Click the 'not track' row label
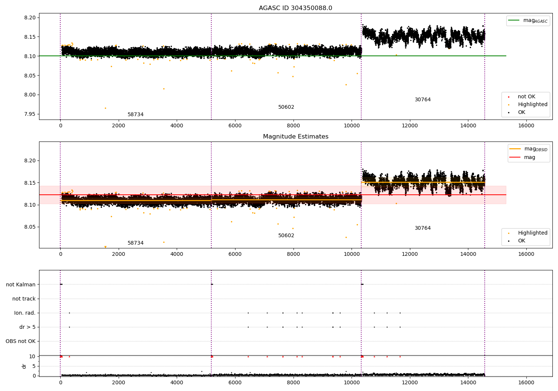558x391 pixels. pyautogui.click(x=24, y=299)
